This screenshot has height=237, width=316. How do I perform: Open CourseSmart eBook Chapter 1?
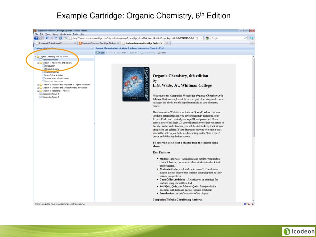click(x=58, y=78)
